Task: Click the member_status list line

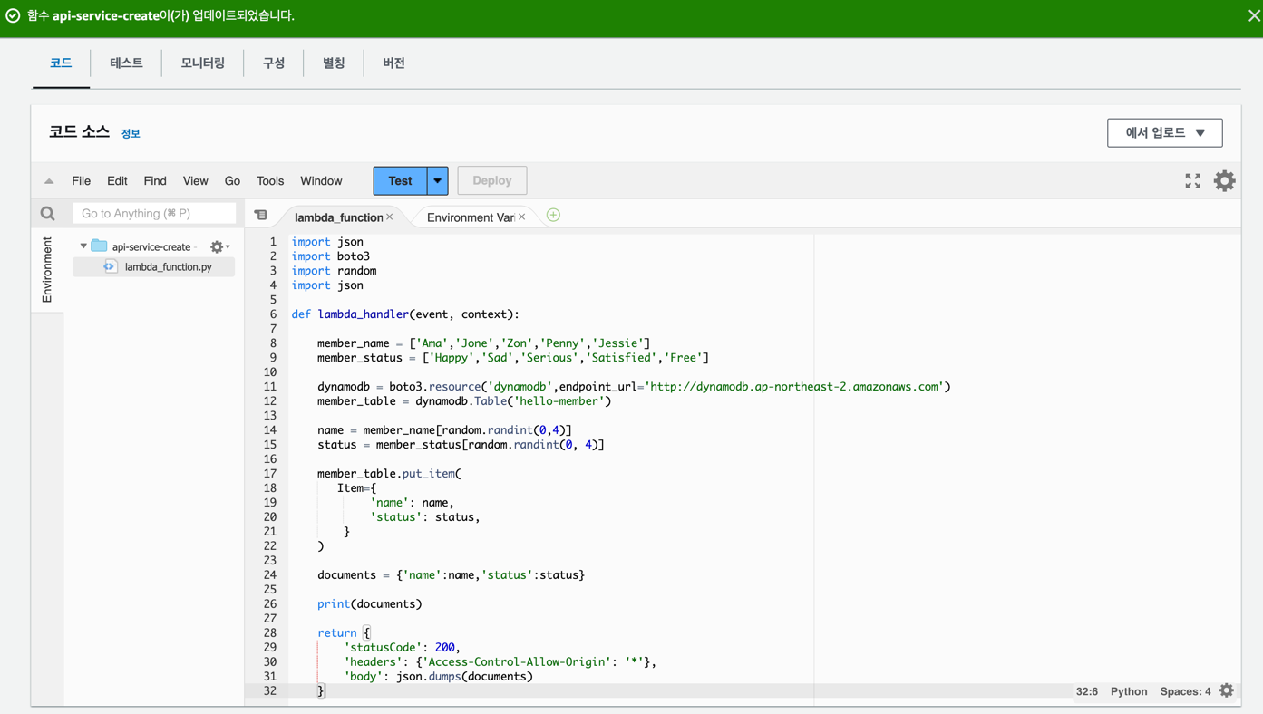Action: (513, 358)
